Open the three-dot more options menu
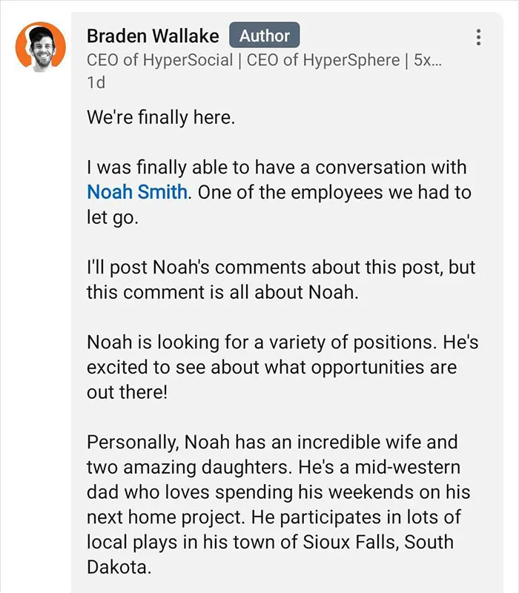This screenshot has height=593, width=519. point(478,37)
